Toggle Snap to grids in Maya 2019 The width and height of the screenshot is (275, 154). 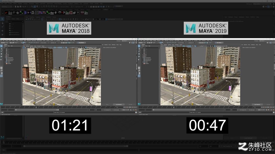tap(167, 43)
